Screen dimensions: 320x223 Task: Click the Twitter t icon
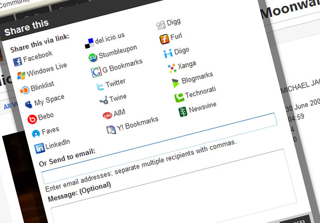coord(100,87)
